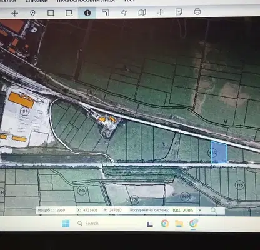Viewport: 260px width, 250px height.
Task: Open the Правоспособни лица menu
Action: pyautogui.click(x=86, y=1)
